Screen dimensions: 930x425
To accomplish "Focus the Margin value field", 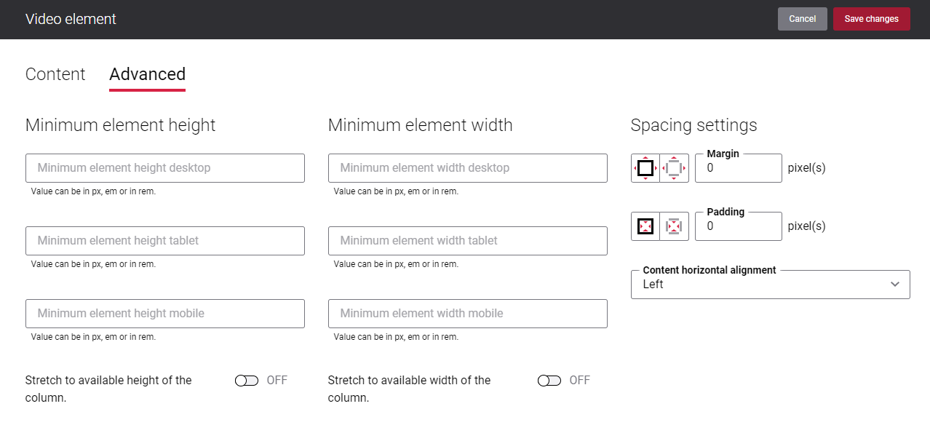I will coord(739,168).
